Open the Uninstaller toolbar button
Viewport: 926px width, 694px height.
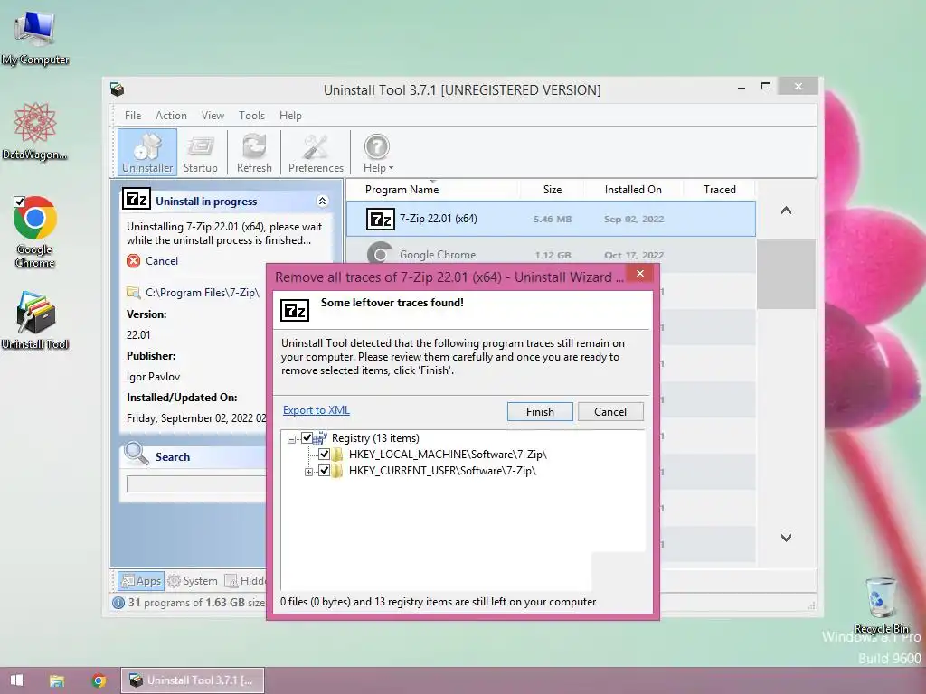point(147,152)
